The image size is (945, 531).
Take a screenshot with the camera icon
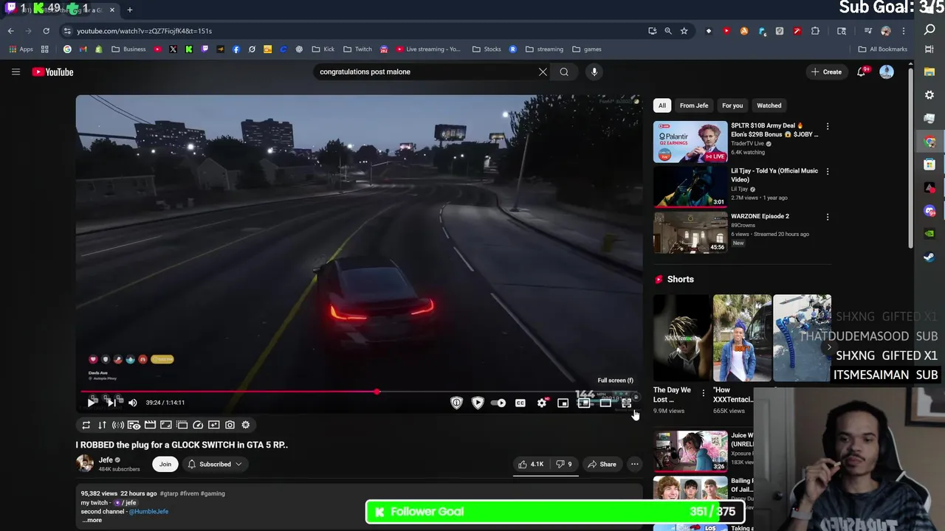click(x=230, y=425)
